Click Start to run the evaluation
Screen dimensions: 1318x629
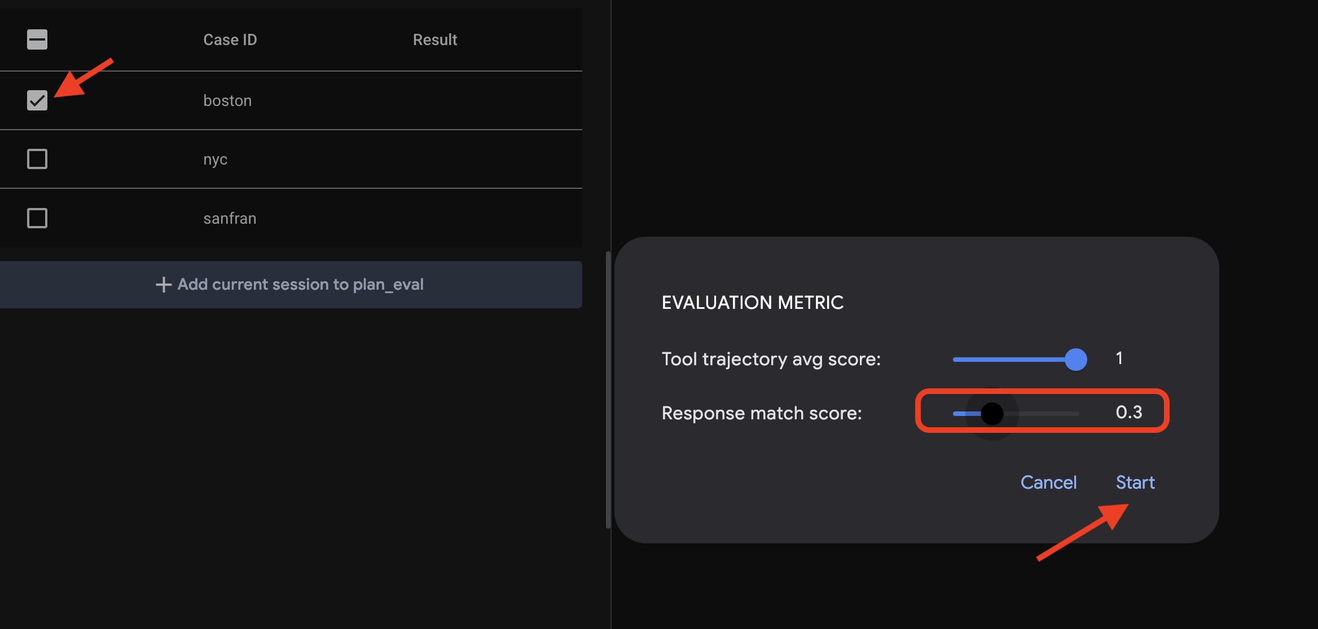pyautogui.click(x=1135, y=482)
